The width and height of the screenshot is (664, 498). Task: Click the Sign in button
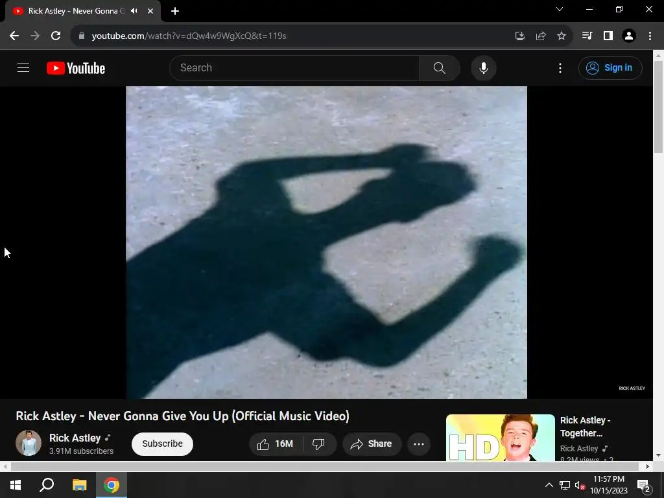point(610,67)
